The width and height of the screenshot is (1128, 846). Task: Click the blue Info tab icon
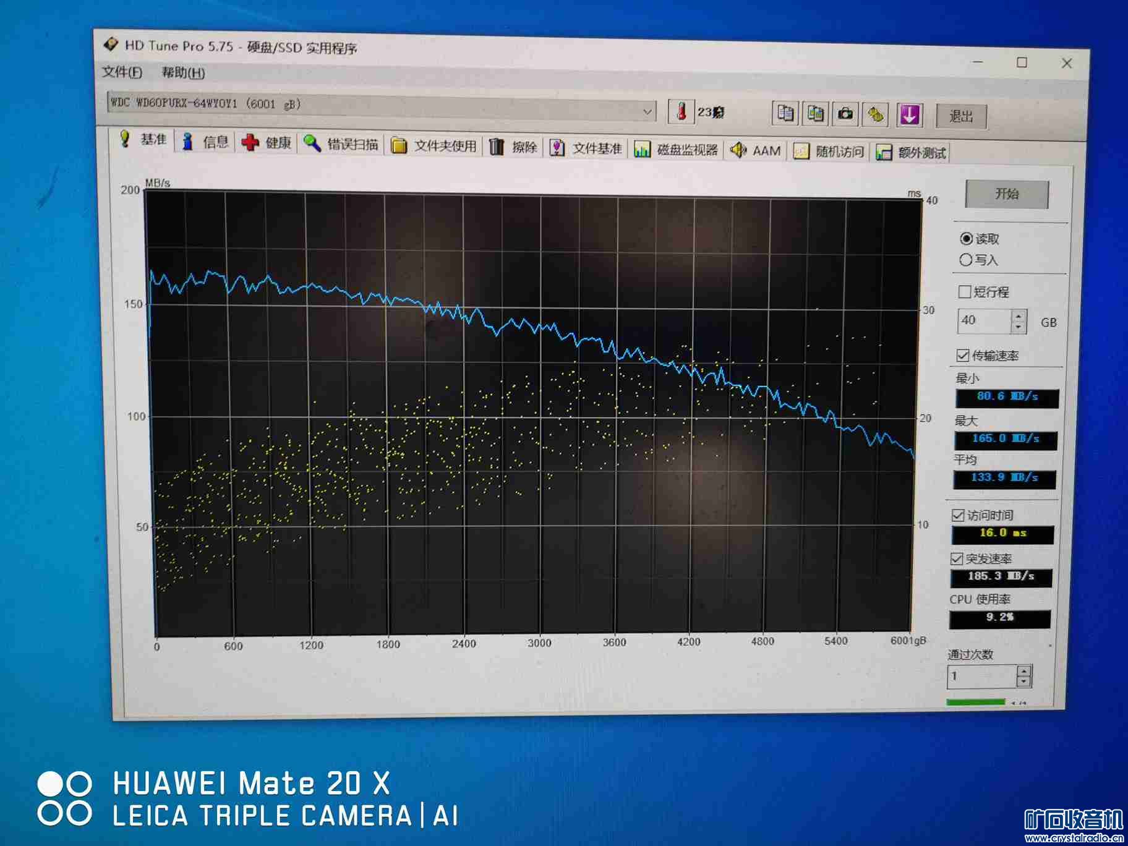(x=188, y=142)
